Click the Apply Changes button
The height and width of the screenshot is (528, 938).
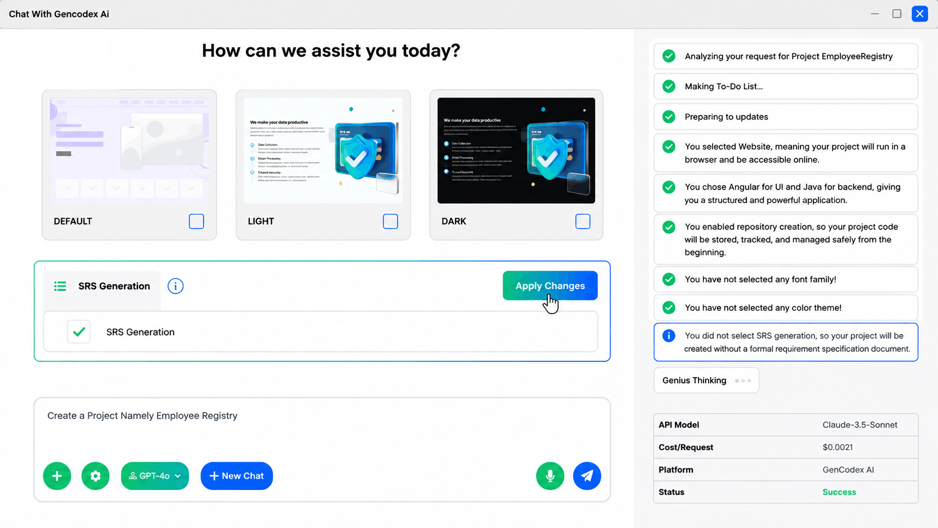[550, 286]
